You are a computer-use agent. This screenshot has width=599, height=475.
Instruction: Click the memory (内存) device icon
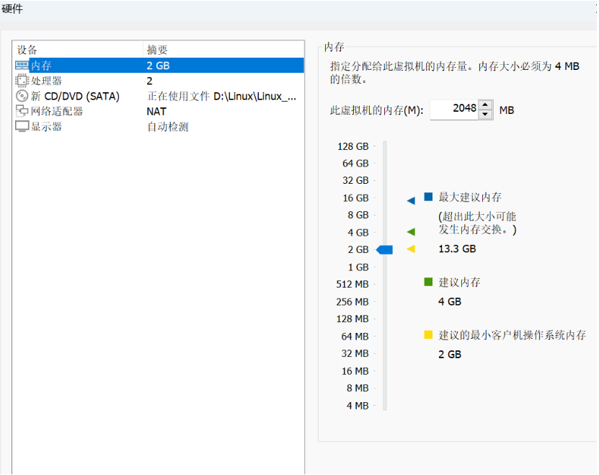(22, 66)
